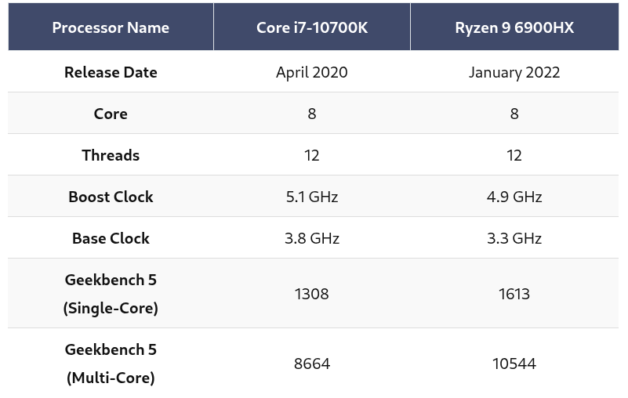Click the January 2022 release date cell
This screenshot has height=398, width=628.
tap(514, 72)
